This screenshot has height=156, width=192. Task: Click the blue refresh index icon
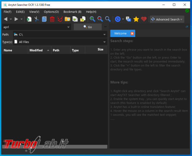(x=118, y=19)
